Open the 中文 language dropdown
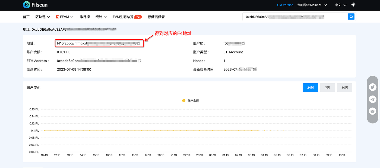Image resolution: width=380 pixels, height=168 pixels. 340,5
